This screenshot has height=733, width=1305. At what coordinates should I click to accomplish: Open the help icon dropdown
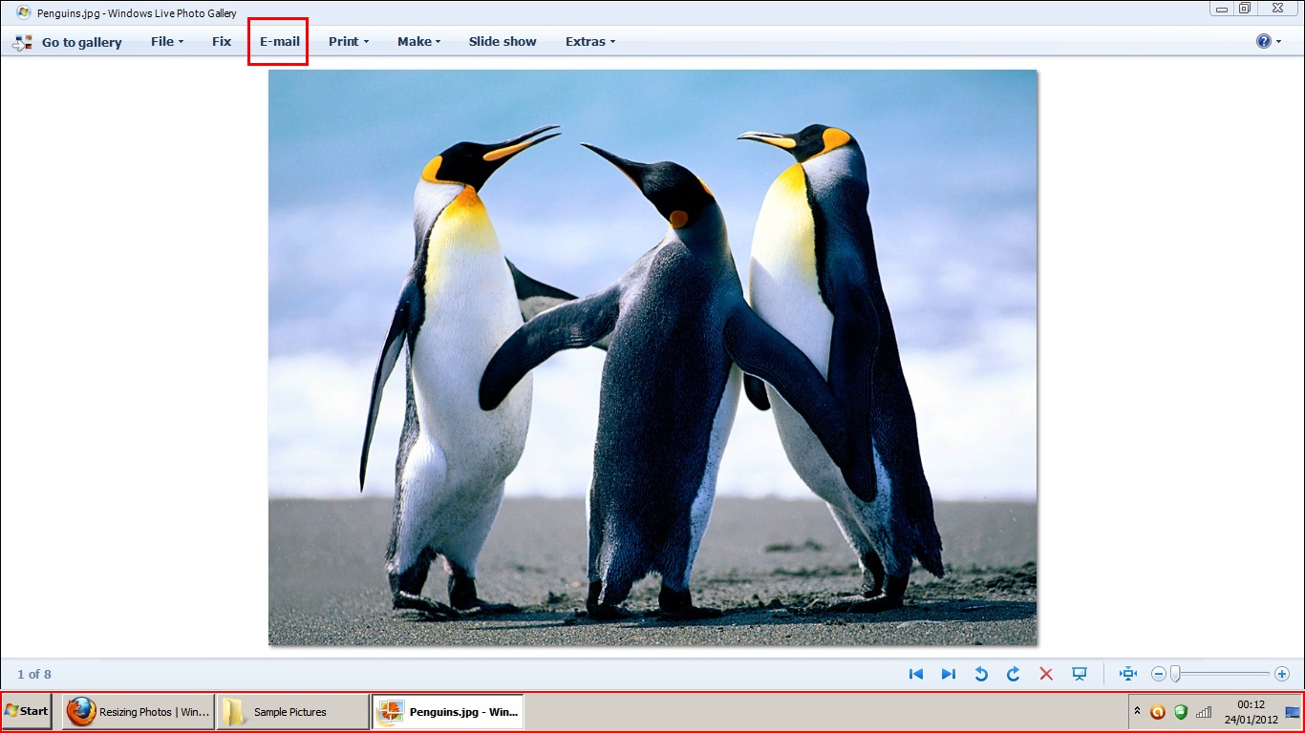coord(1269,41)
